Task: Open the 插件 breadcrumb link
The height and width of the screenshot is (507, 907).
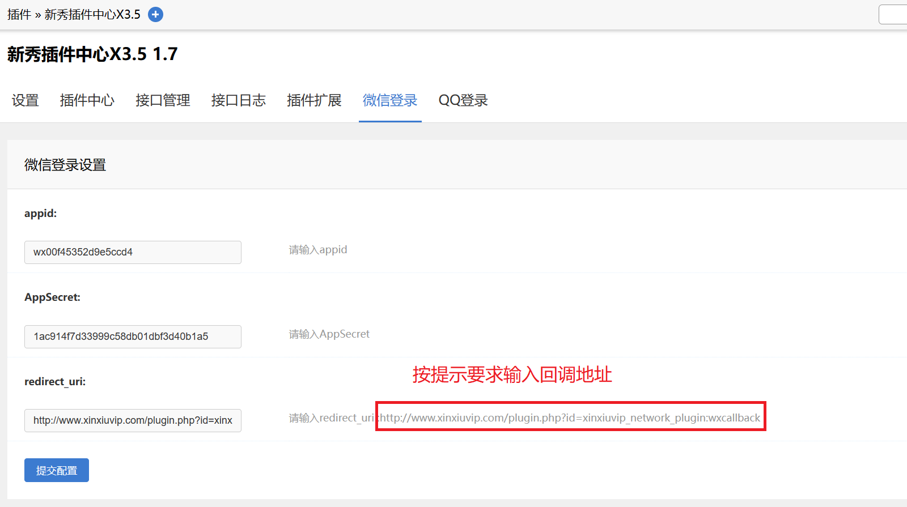Action: (x=19, y=15)
